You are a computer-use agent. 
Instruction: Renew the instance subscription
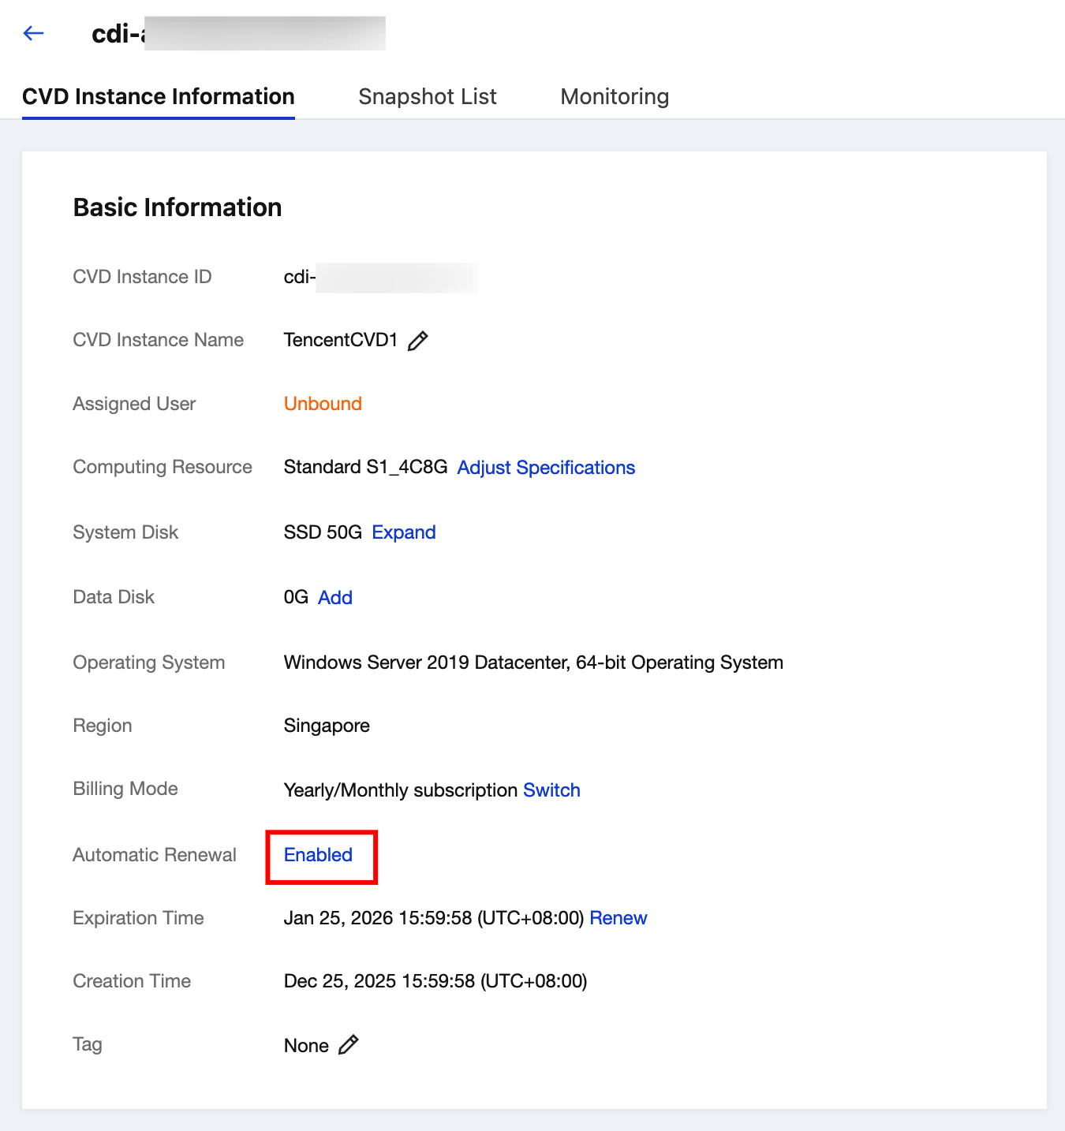pyautogui.click(x=618, y=918)
